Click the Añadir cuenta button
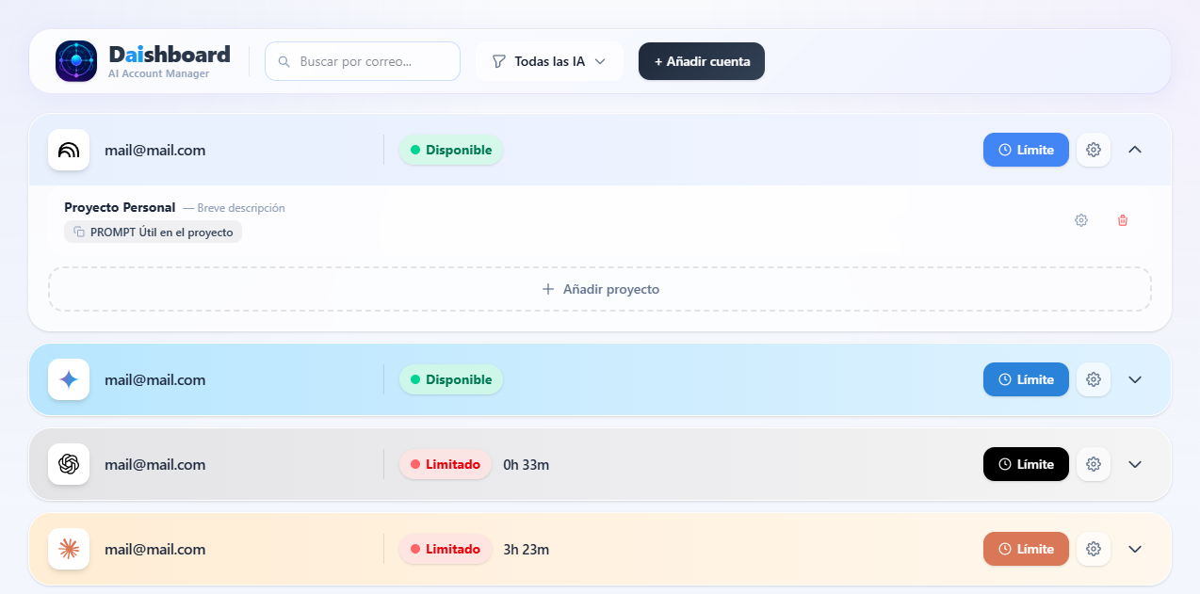 [x=702, y=61]
